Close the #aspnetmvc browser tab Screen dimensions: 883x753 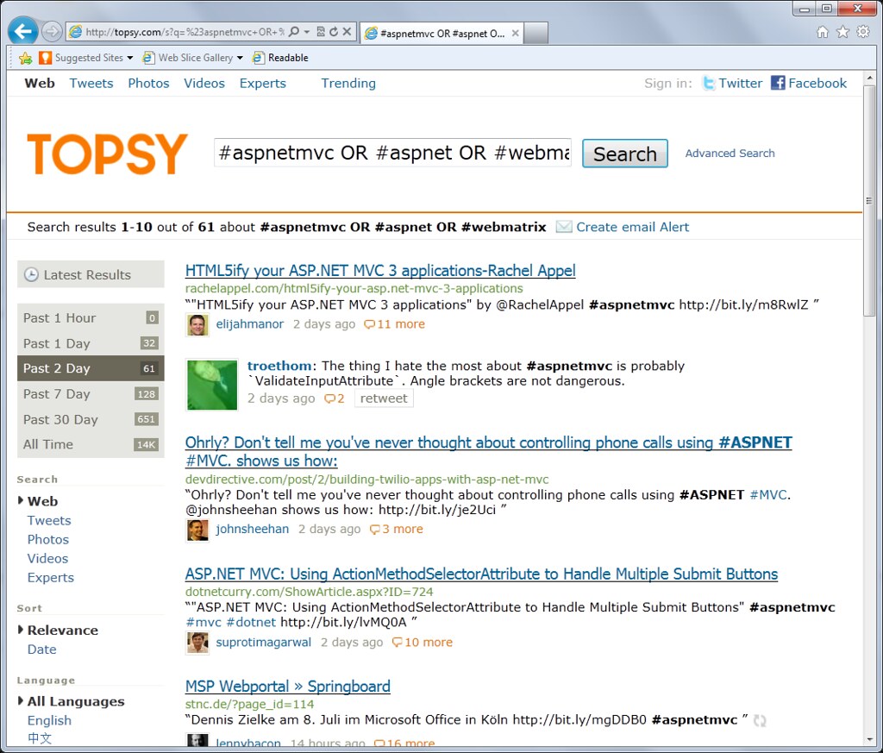(515, 34)
